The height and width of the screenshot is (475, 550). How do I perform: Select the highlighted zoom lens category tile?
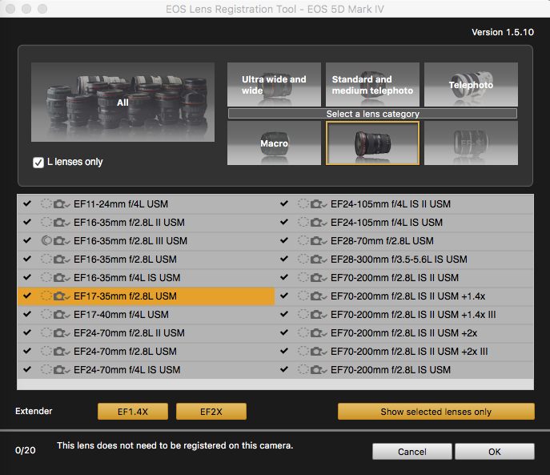372,143
